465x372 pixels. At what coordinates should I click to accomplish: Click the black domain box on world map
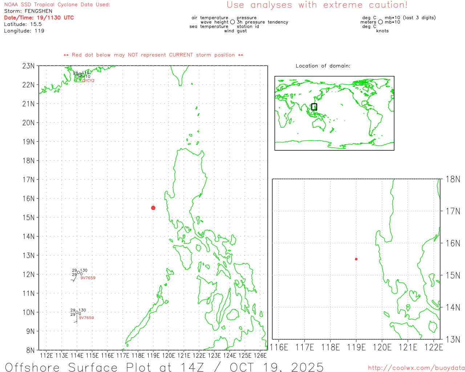(x=314, y=107)
